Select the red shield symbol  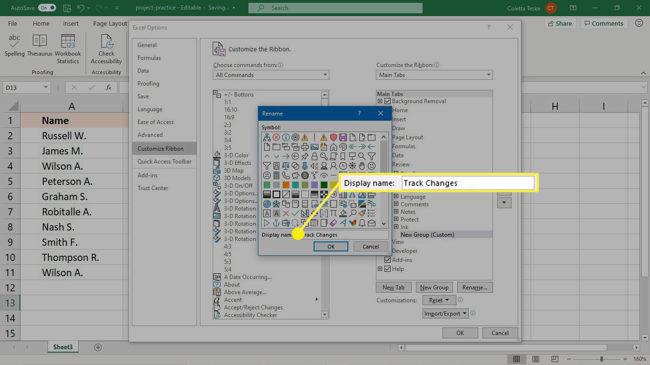[x=334, y=137]
